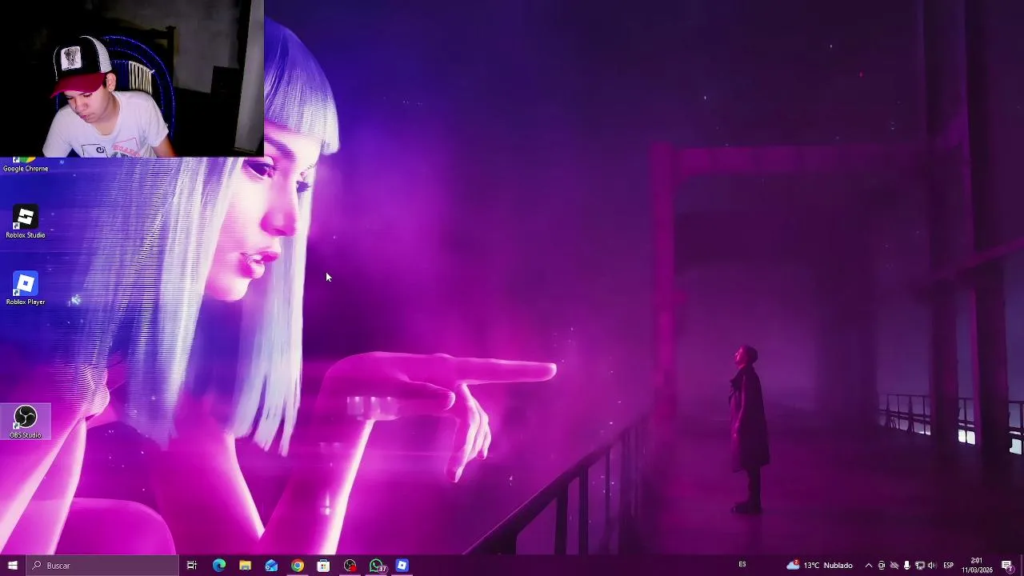This screenshot has height=576, width=1024.
Task: Open Task View from the taskbar
Action: click(x=192, y=566)
